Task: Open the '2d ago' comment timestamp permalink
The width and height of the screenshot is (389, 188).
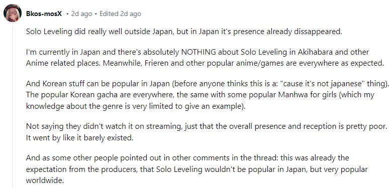Action: (x=81, y=14)
